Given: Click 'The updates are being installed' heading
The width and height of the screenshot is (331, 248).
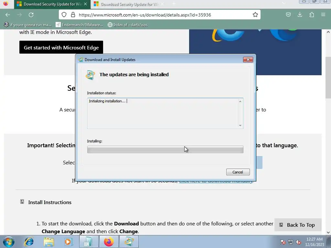Looking at the screenshot, I should point(134,75).
